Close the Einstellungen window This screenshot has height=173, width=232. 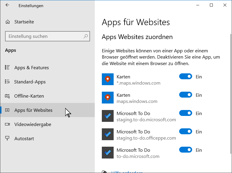[x=225, y=5]
